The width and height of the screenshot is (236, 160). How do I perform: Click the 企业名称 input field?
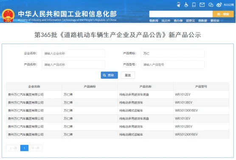73,53
